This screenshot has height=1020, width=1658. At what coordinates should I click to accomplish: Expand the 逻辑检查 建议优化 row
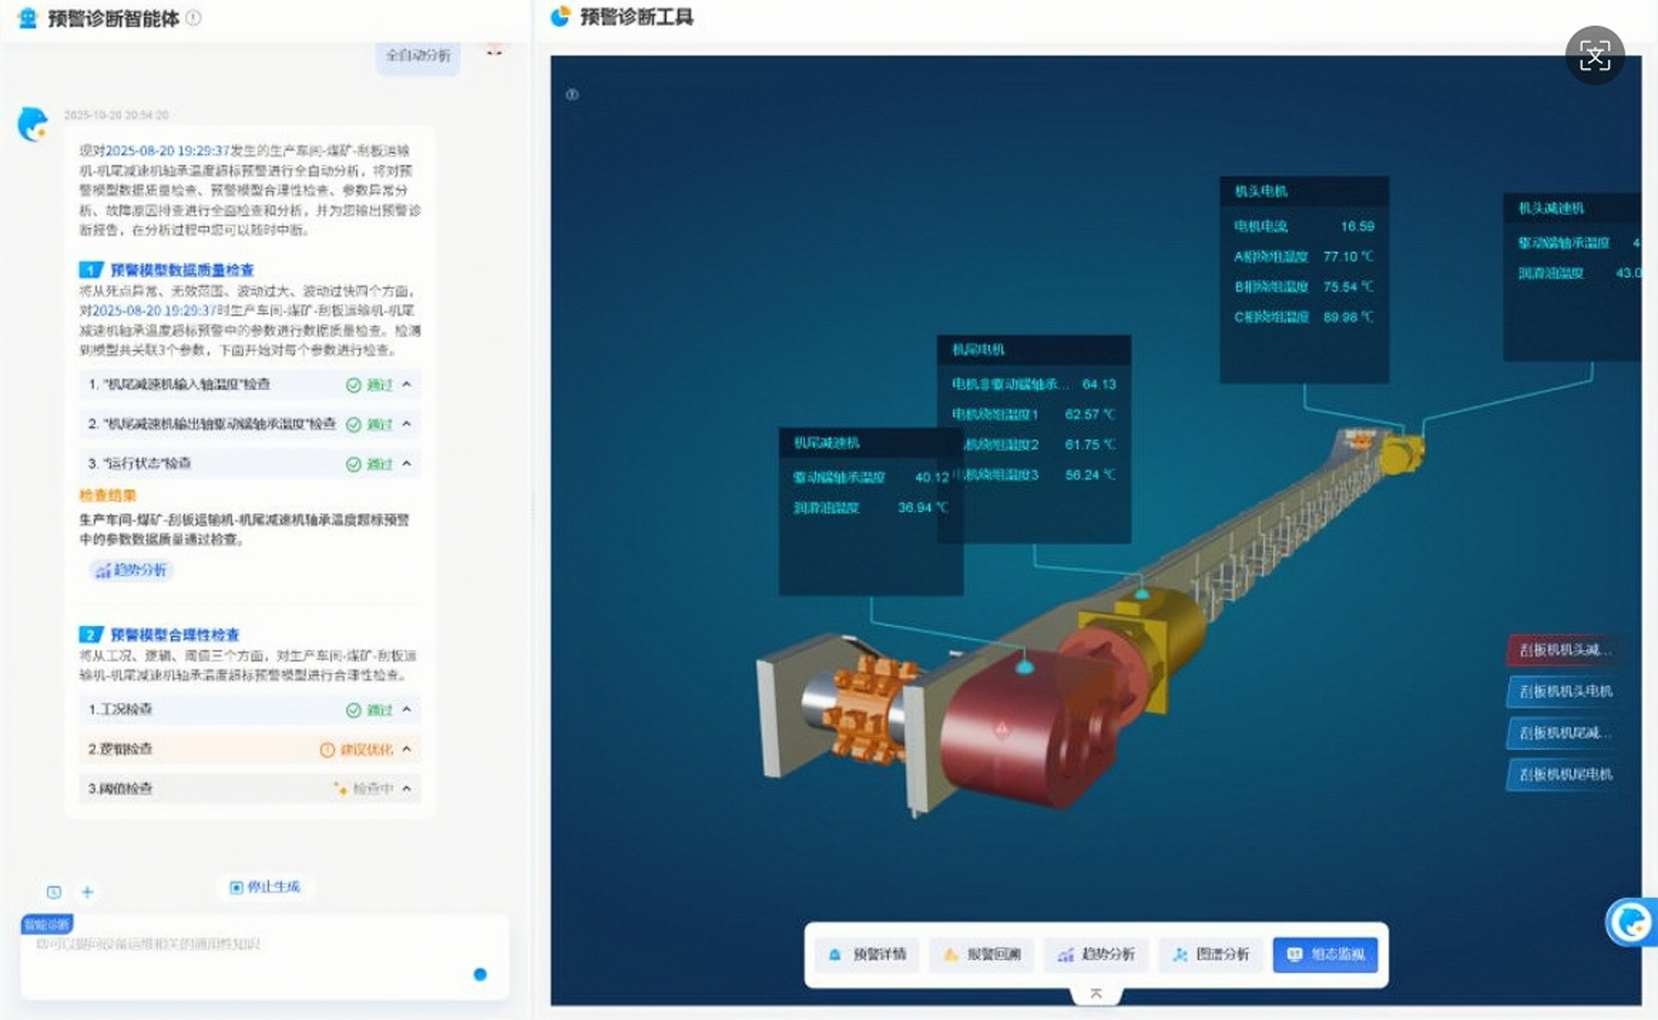click(407, 749)
